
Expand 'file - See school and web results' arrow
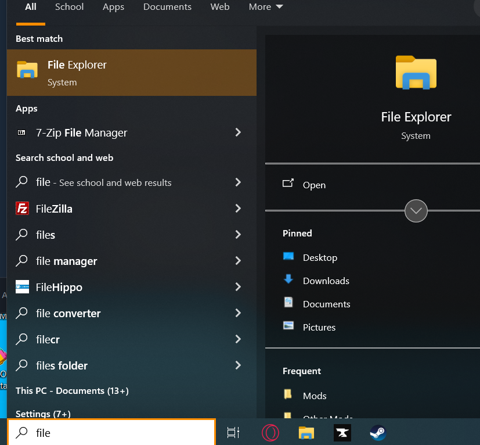click(238, 182)
